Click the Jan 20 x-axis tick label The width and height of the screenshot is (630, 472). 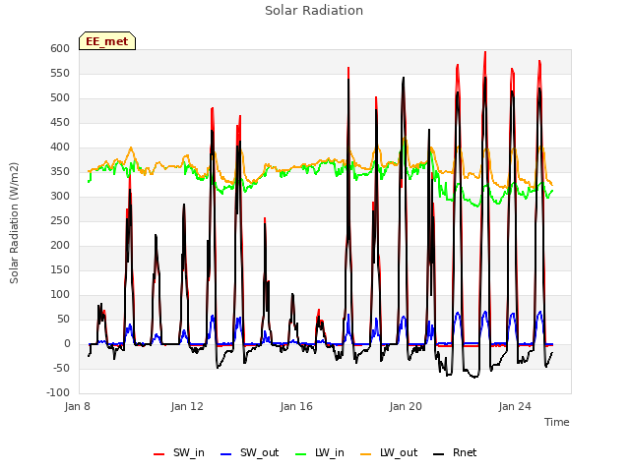pos(406,406)
